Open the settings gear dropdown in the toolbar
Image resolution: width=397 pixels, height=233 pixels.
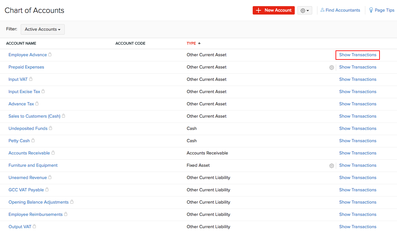coord(304,10)
